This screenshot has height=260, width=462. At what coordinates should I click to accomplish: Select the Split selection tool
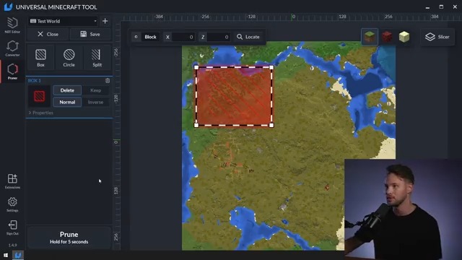pyautogui.click(x=97, y=58)
